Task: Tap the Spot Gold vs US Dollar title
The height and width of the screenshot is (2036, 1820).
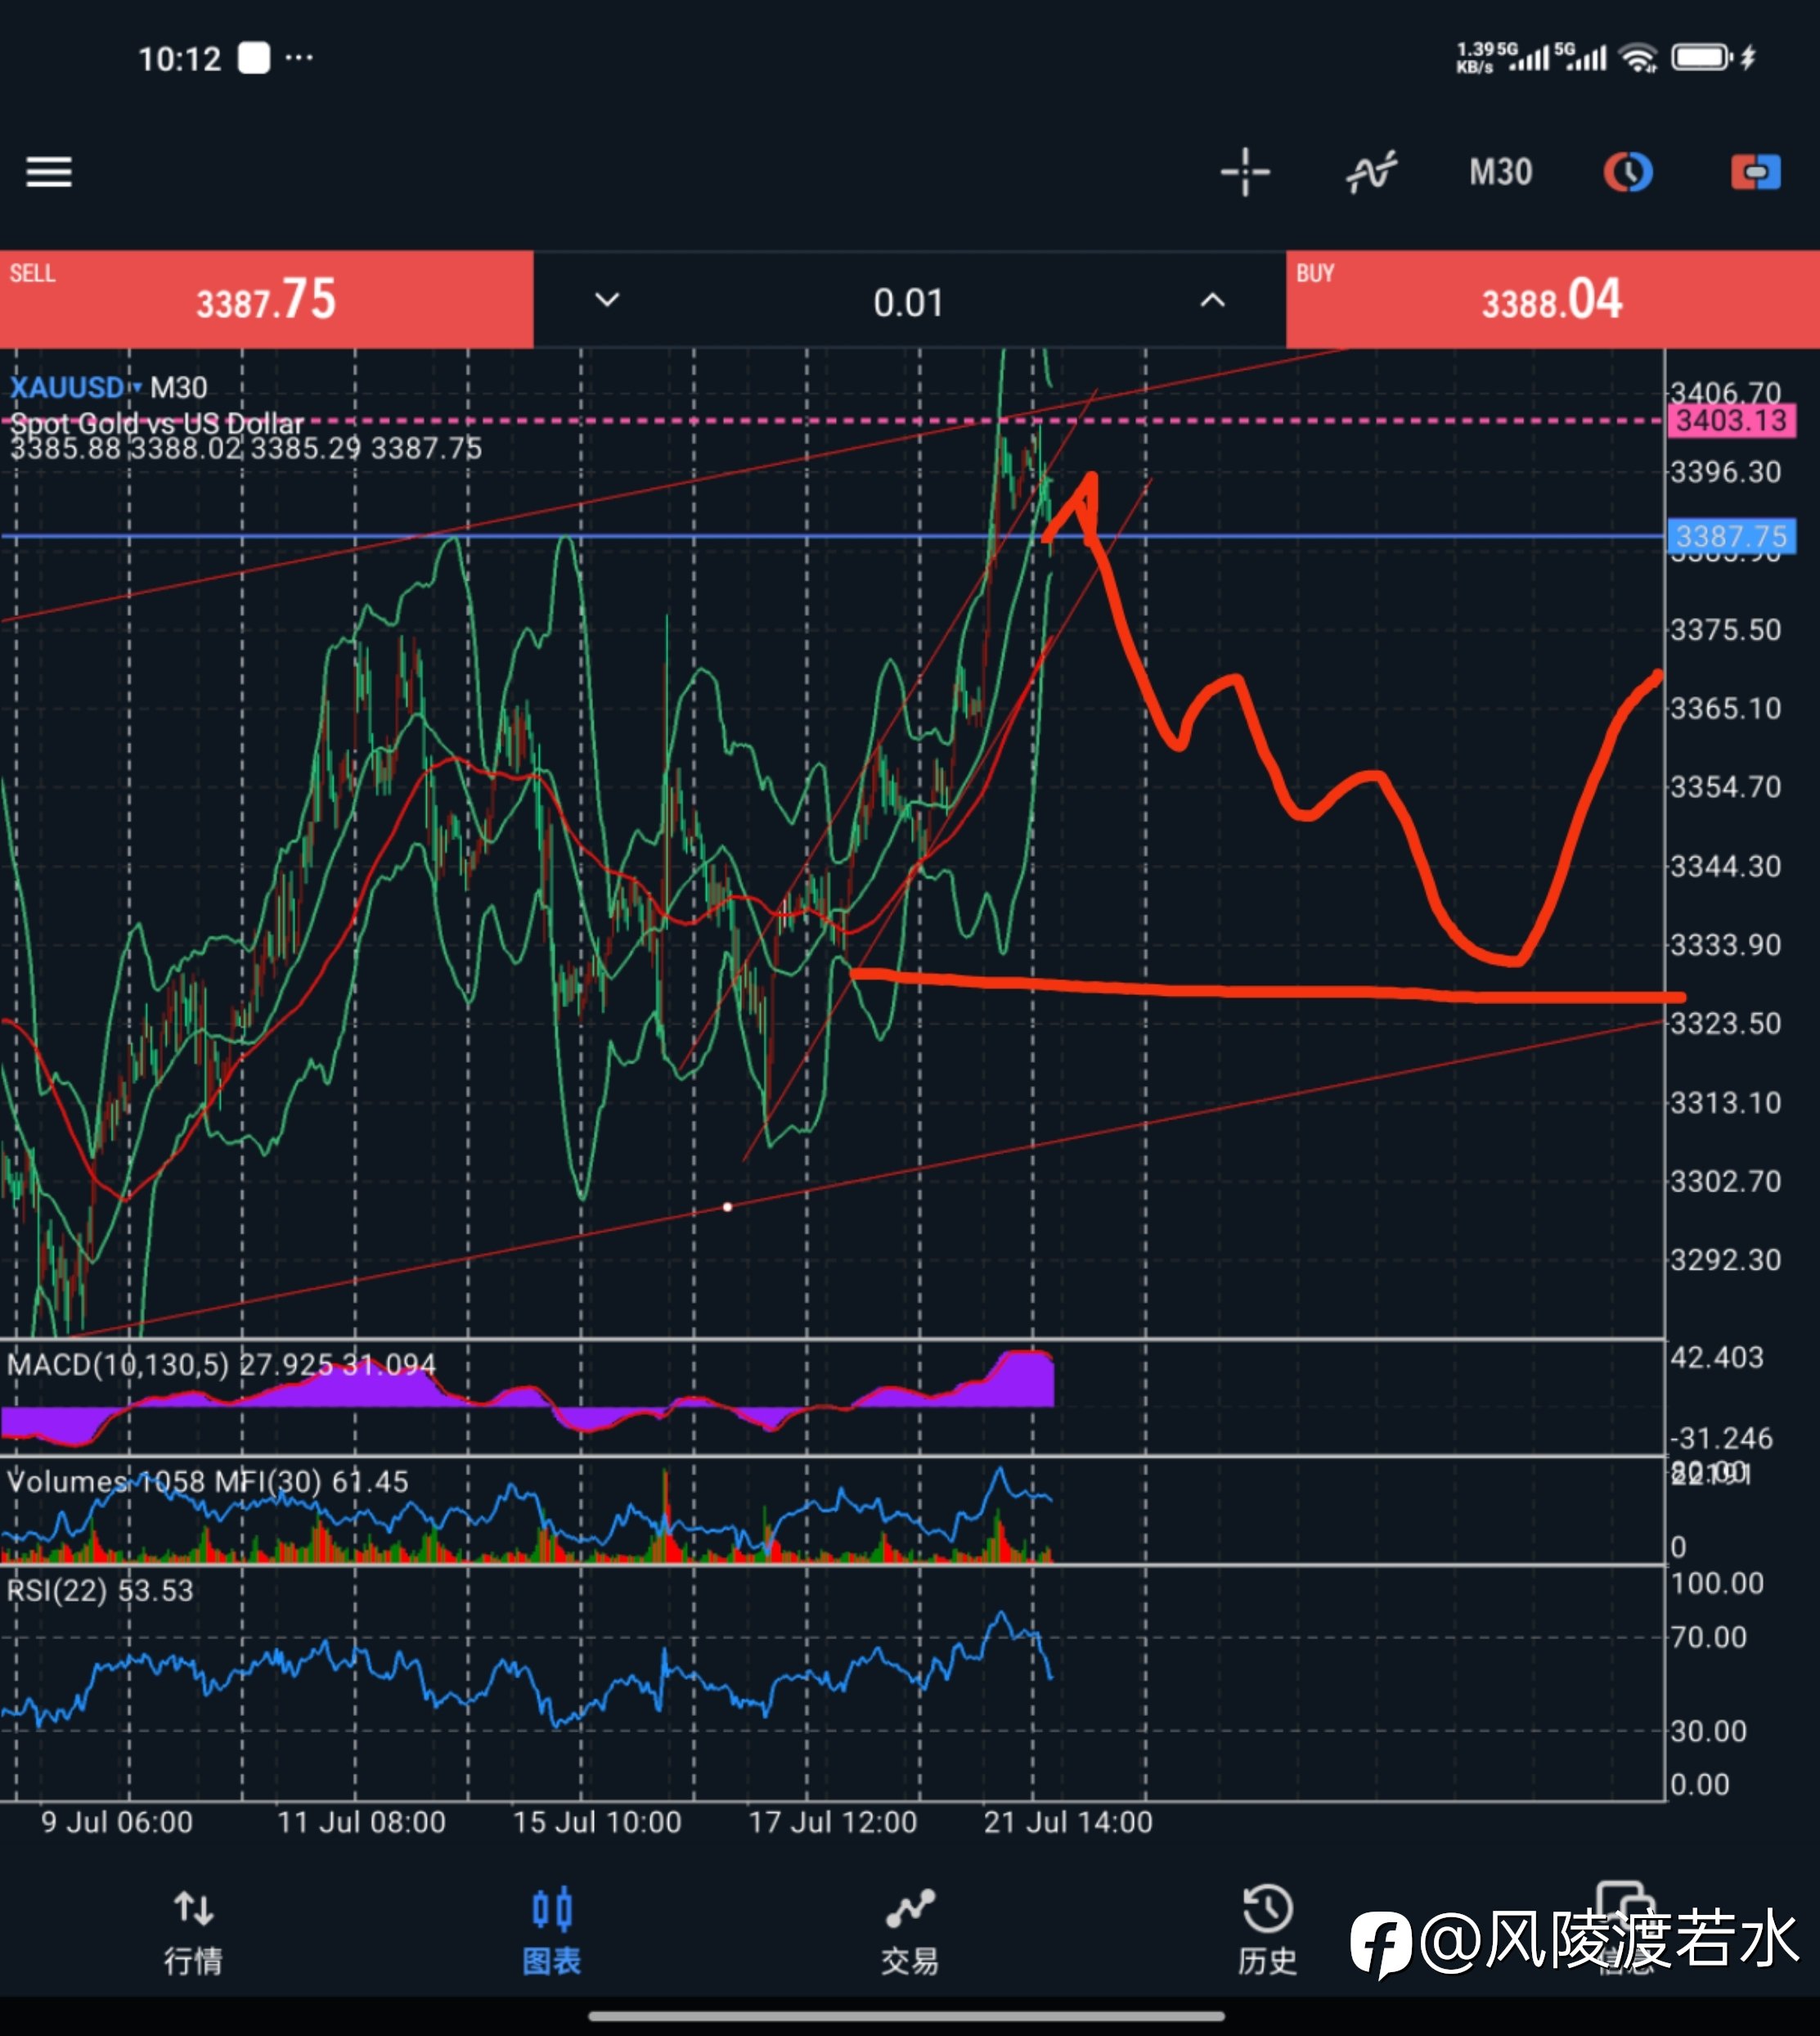Action: tap(157, 423)
